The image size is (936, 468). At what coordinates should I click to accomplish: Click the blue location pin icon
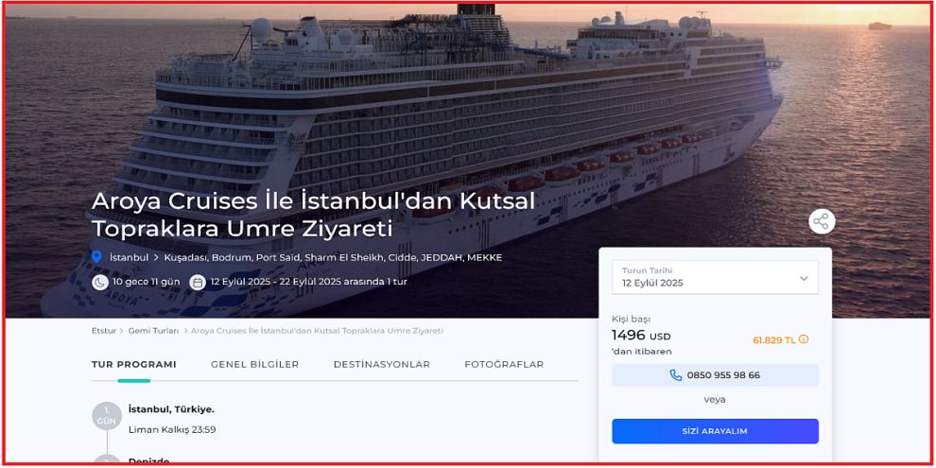point(96,258)
